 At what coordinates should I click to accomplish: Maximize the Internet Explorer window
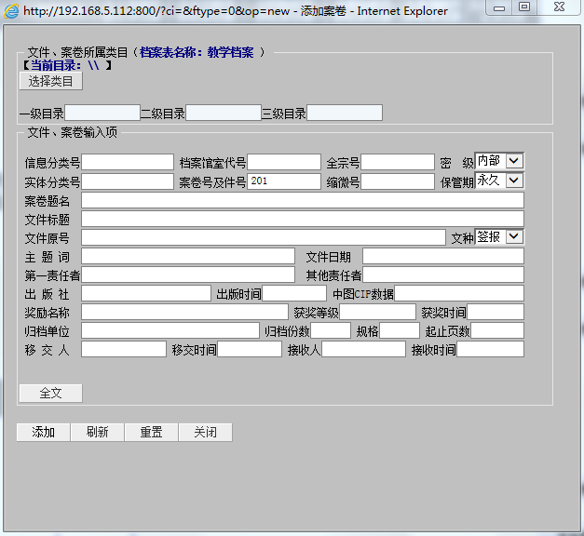click(x=524, y=7)
